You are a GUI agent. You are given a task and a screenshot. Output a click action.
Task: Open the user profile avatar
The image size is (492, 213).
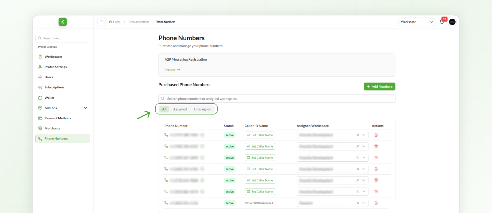click(452, 22)
